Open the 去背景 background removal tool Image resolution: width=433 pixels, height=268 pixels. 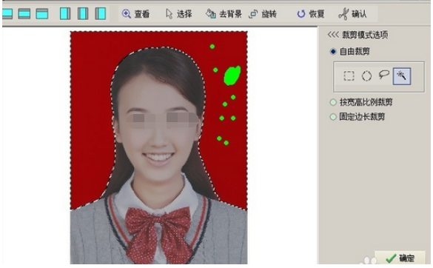click(224, 14)
